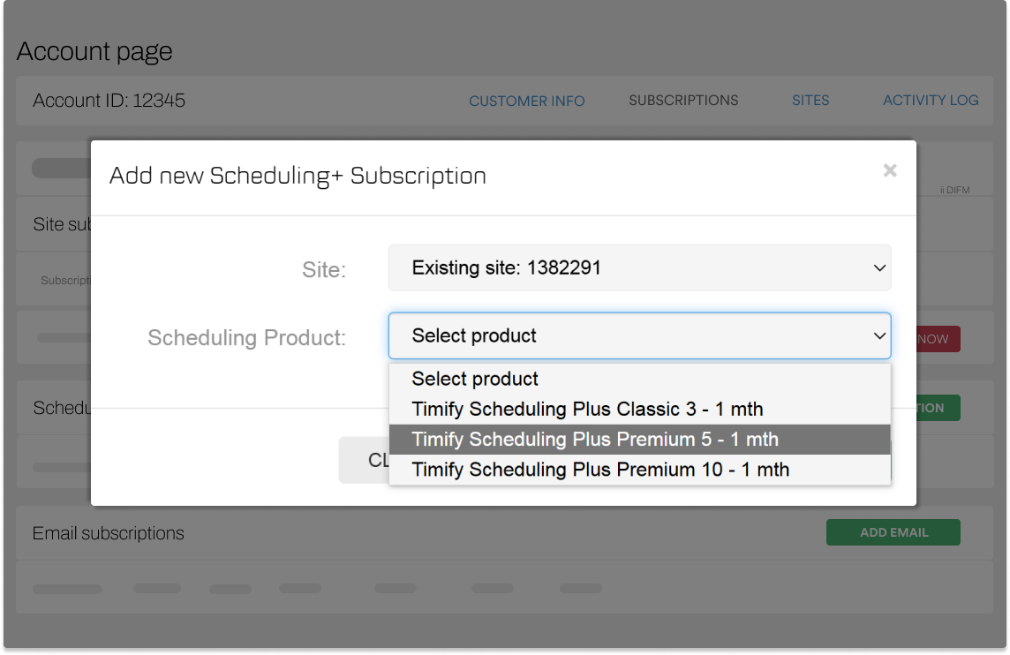
Task: Switch to the Subscriptions tab
Action: coord(683,101)
